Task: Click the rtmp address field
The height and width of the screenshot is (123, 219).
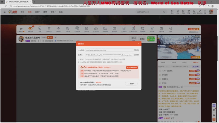Action: [x=109, y=50]
